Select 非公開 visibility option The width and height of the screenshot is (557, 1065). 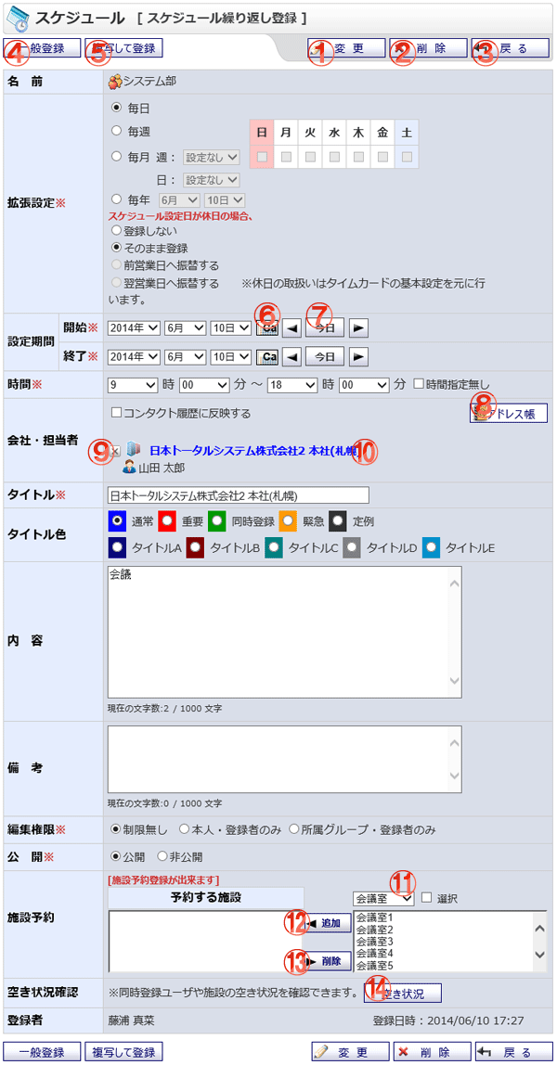[162, 856]
